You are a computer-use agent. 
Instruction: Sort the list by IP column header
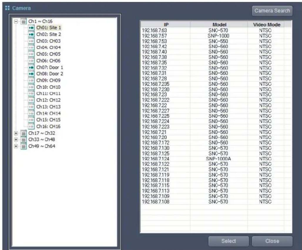[x=166, y=24]
